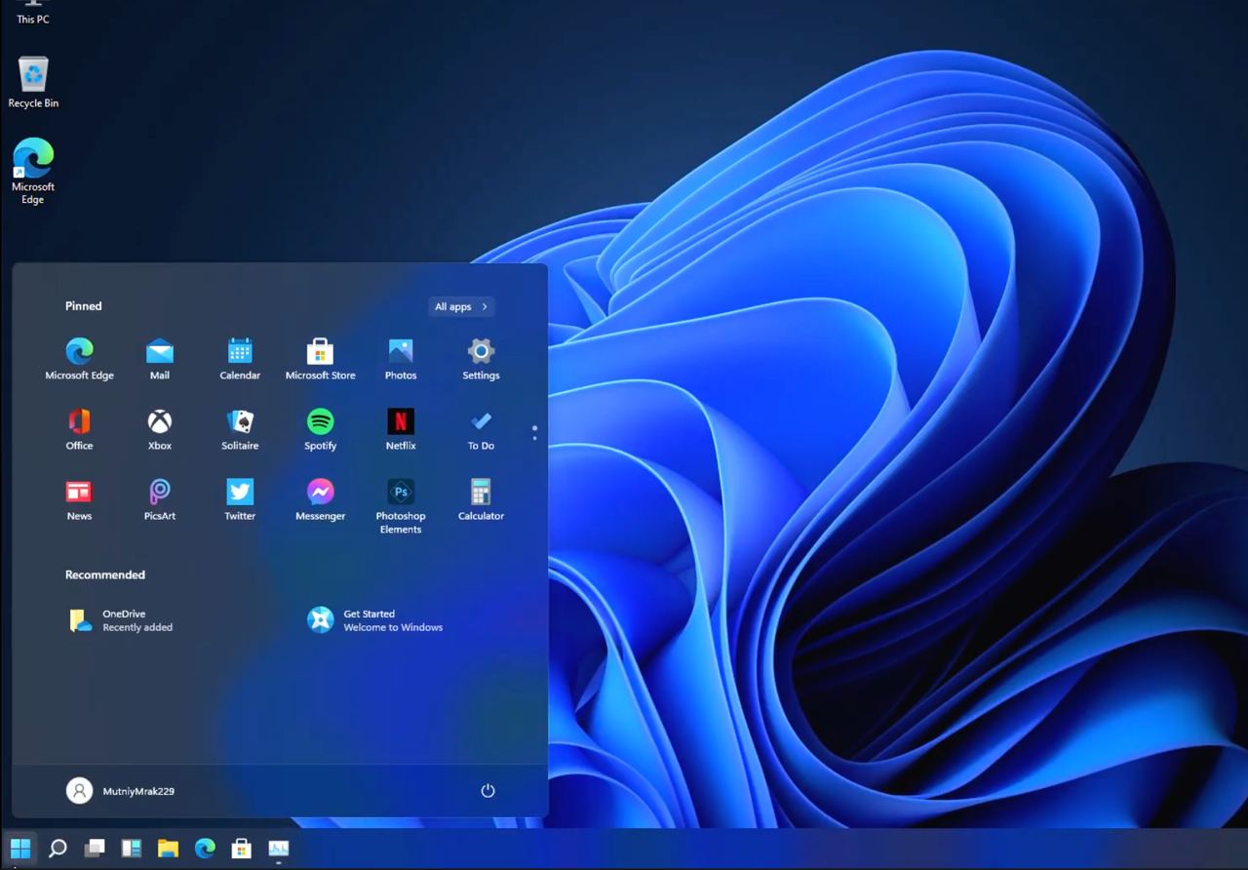The height and width of the screenshot is (870, 1248).
Task: Open the Widgets panel from taskbar
Action: [x=132, y=848]
